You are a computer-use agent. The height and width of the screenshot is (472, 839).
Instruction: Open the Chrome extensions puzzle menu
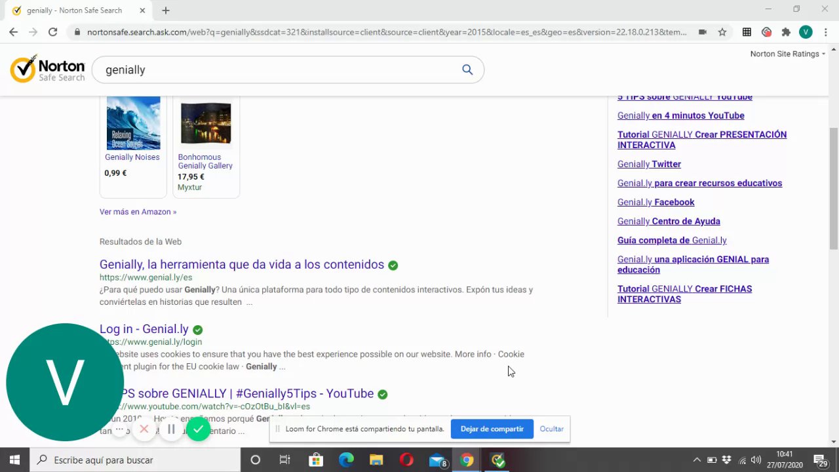coord(786,32)
